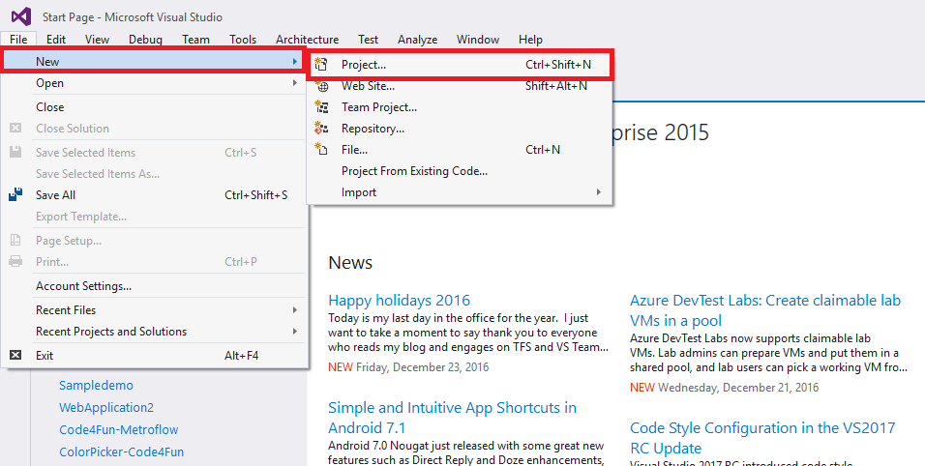Open the Help menu
The image size is (925, 466).
pyautogui.click(x=530, y=40)
